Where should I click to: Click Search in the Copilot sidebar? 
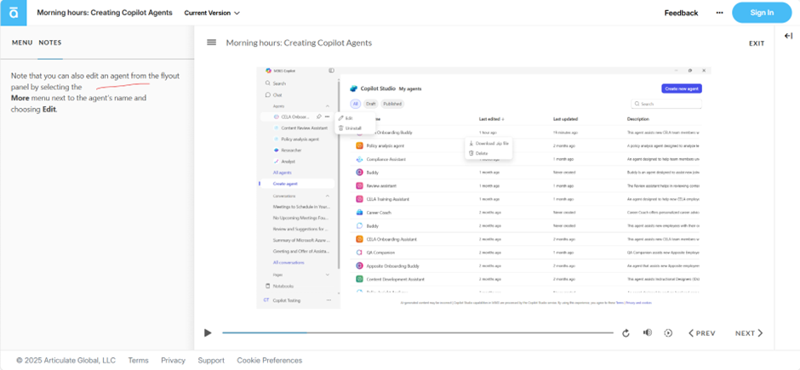tap(276, 83)
